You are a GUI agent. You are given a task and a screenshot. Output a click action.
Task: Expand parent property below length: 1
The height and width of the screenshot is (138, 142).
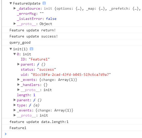point(15,100)
